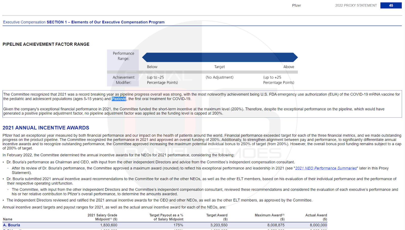405x230 pixels.
Task: Click Pipeline Achievement Factor Range heading
Action: [x=46, y=44]
